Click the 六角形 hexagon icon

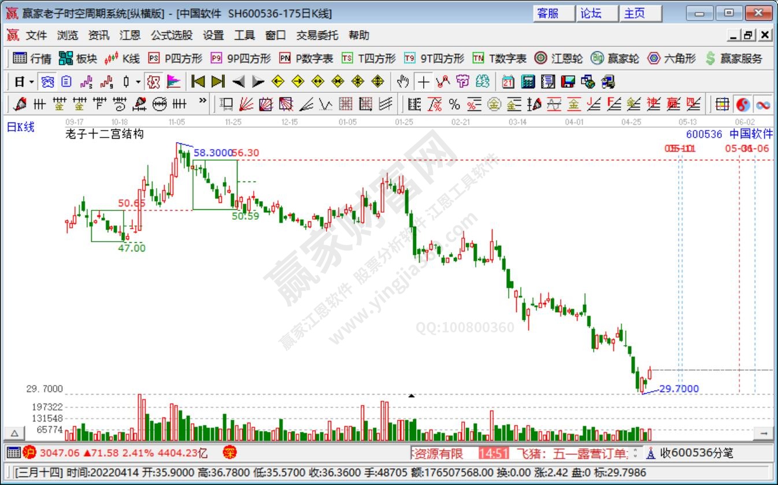671,58
